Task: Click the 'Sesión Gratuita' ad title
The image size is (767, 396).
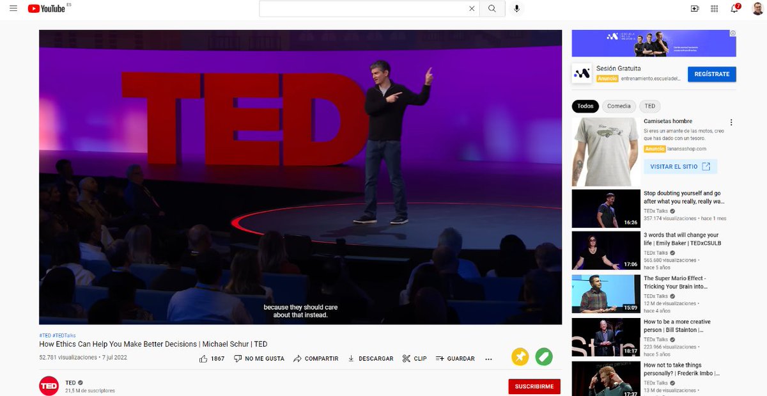Action: click(618, 68)
